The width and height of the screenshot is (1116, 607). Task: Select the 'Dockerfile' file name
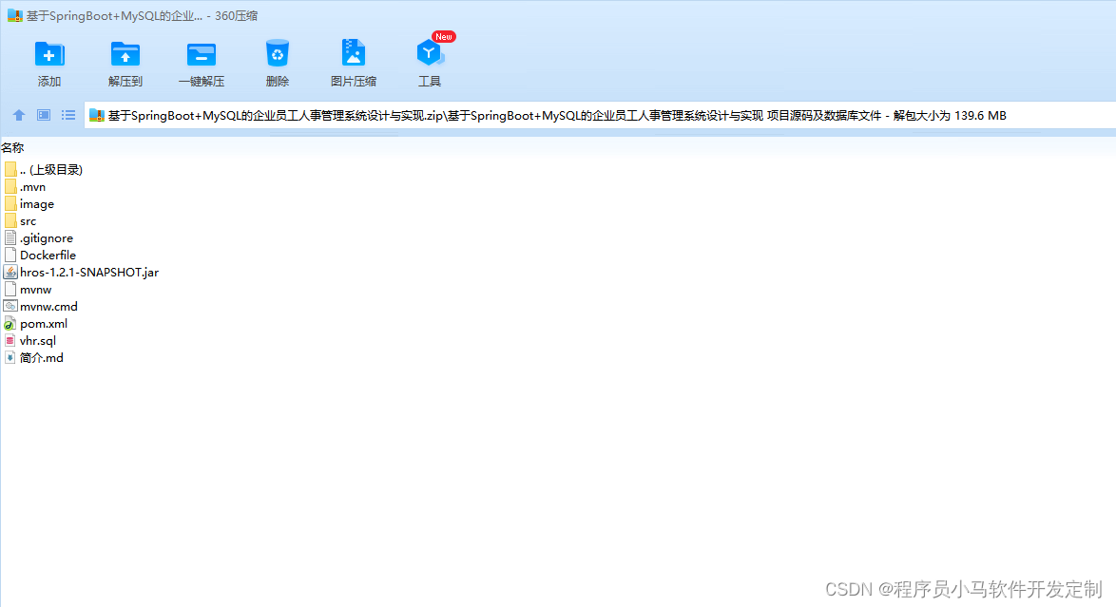point(48,255)
